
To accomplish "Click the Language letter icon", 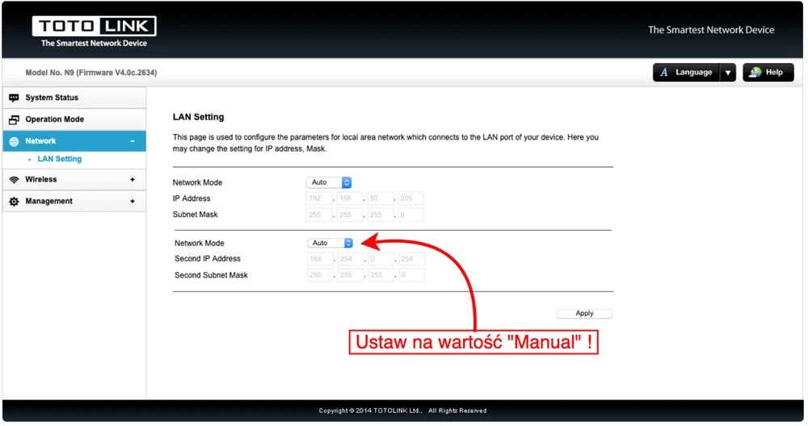I will click(664, 73).
